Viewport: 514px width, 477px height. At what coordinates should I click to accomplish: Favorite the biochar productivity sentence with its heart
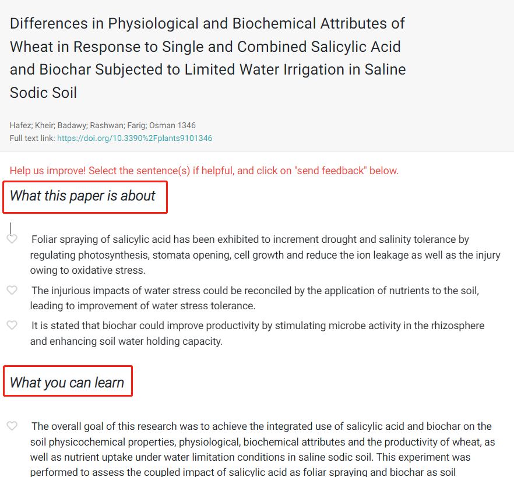pyautogui.click(x=12, y=325)
